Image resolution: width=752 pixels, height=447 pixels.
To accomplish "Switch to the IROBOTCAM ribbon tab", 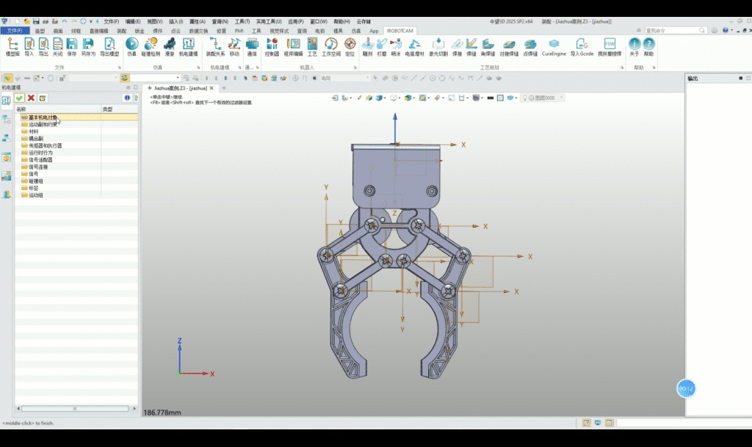I will point(399,31).
